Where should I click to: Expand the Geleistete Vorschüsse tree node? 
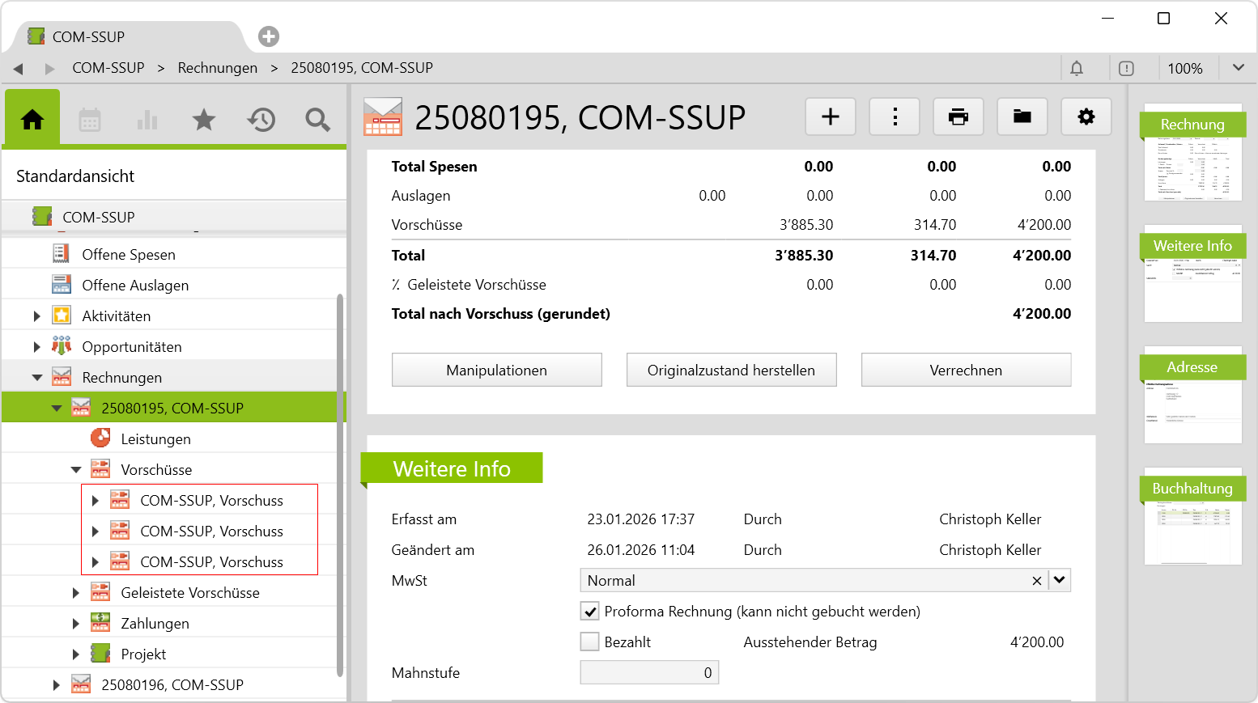click(76, 593)
